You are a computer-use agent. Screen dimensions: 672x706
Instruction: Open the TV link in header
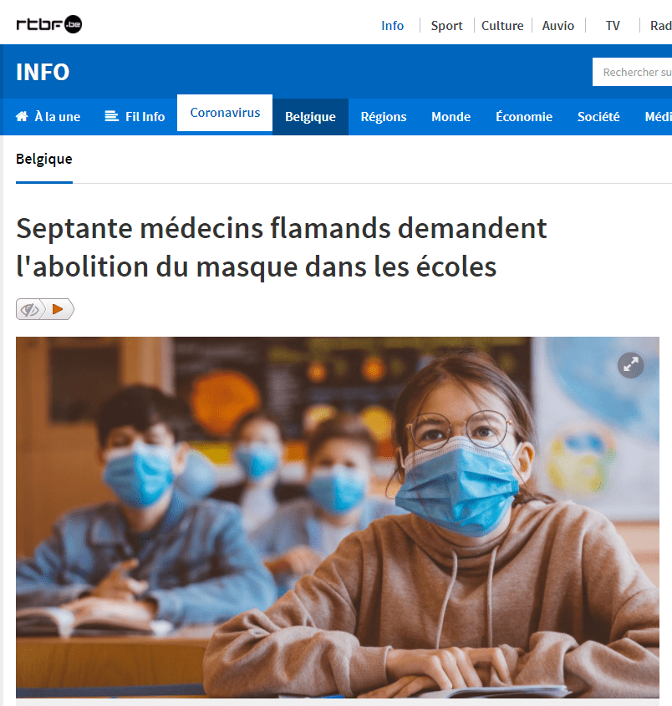pyautogui.click(x=613, y=26)
